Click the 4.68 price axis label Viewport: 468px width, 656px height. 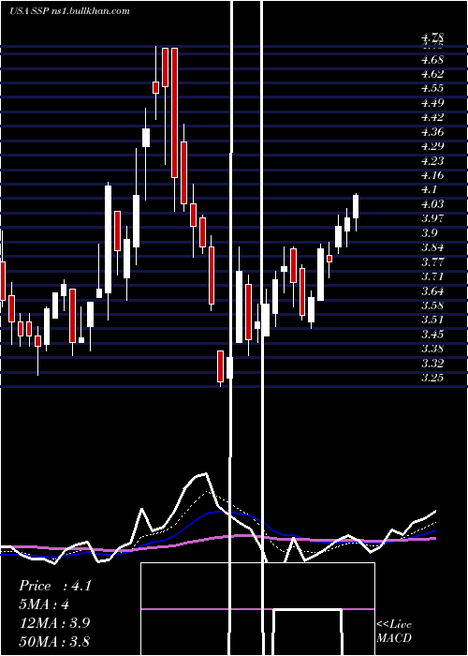pyautogui.click(x=432, y=59)
